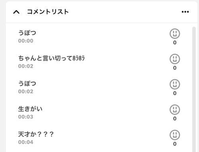Screen dimensions: 199x152
Task: Click the nicoru count under 生きがい's smiley
Action: (x=175, y=118)
